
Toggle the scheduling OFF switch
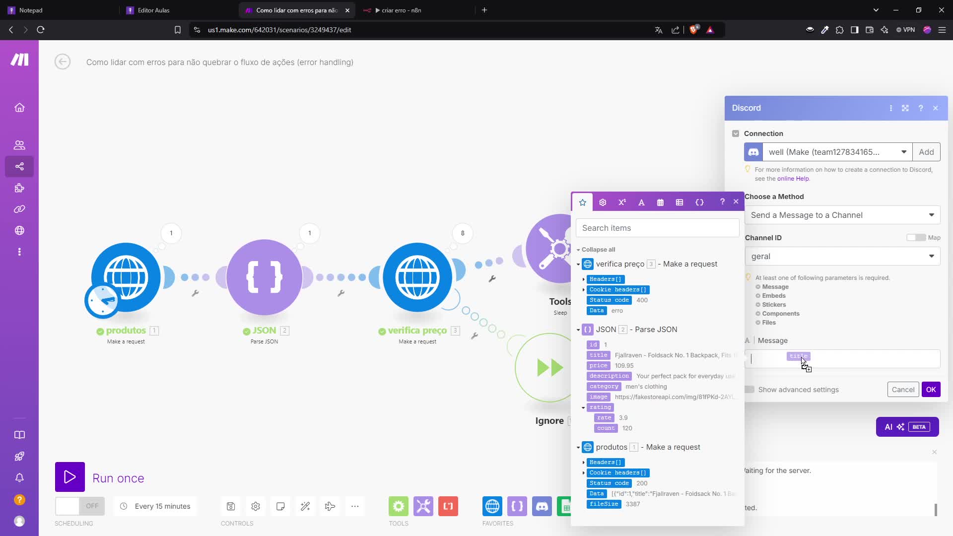[79, 506]
